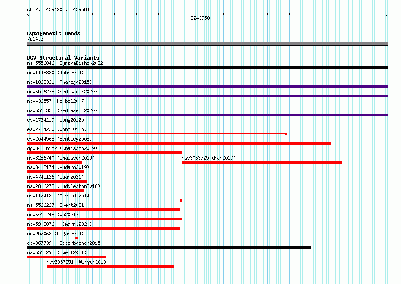This screenshot has width=401, height=284.
Task: Click nsv3937551 (Wenger2019) label
Action: click(x=77, y=262)
